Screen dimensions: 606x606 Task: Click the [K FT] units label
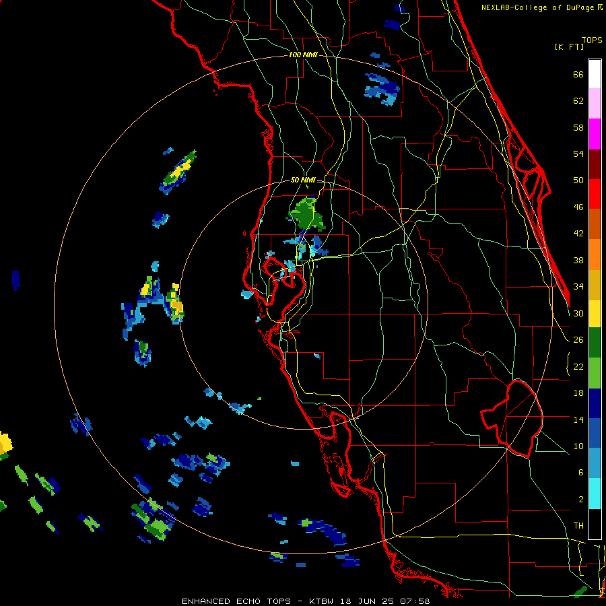point(569,47)
